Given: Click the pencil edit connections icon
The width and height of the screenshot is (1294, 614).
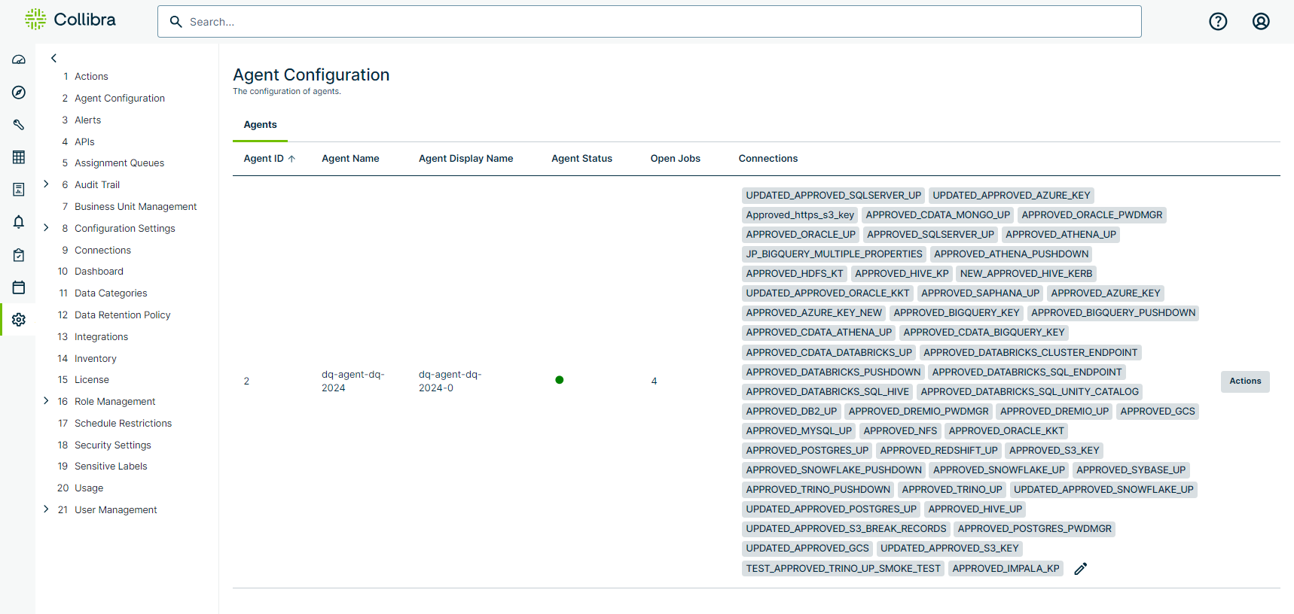Looking at the screenshot, I should point(1080,569).
